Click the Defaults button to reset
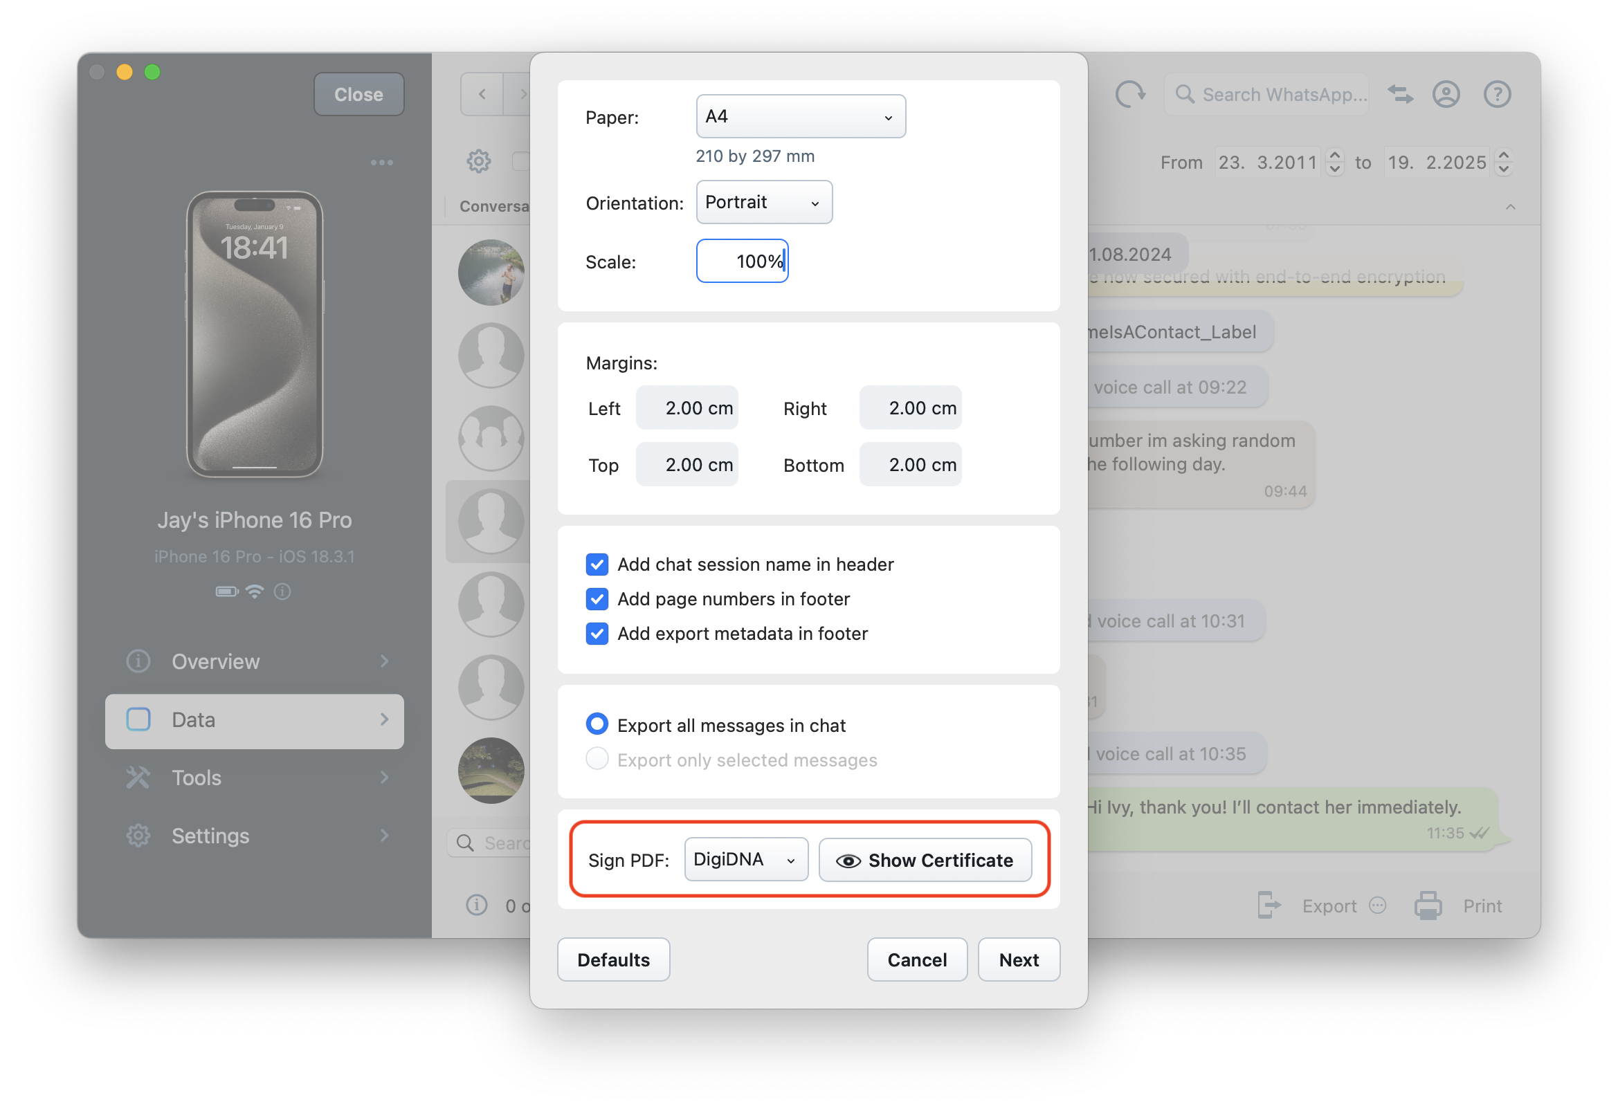Screen dimensions: 1618x1111 615,959
